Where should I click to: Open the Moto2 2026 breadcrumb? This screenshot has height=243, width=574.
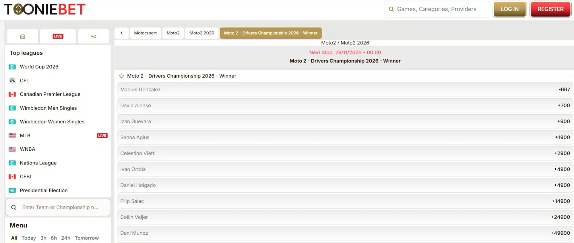[x=202, y=33]
